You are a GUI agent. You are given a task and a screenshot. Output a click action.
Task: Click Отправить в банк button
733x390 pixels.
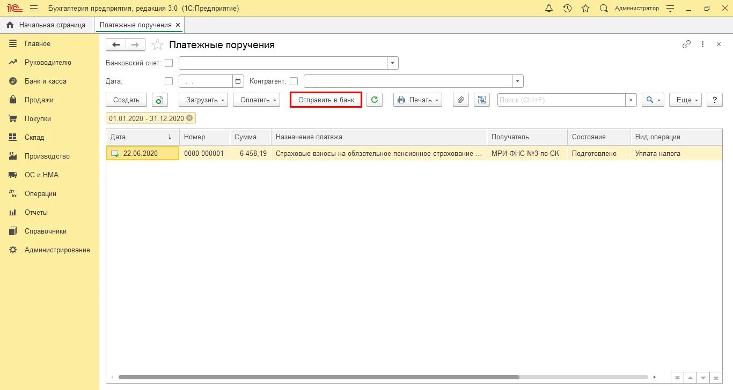coord(326,100)
